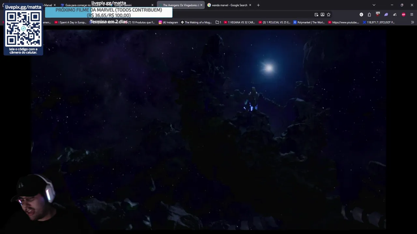Close the 'wanda marvel - Google Search' tab
The width and height of the screenshot is (417, 234).
coord(250,5)
